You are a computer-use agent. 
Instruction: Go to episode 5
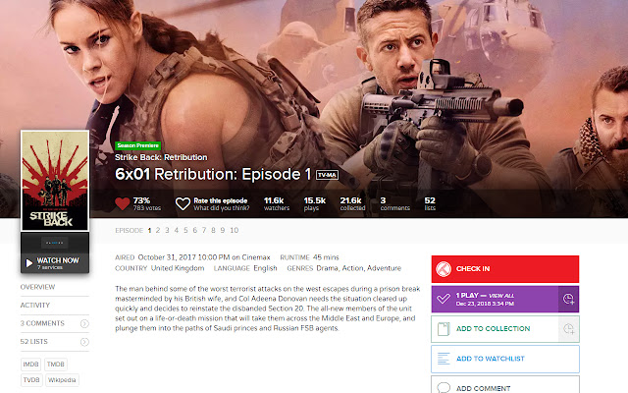point(185,230)
